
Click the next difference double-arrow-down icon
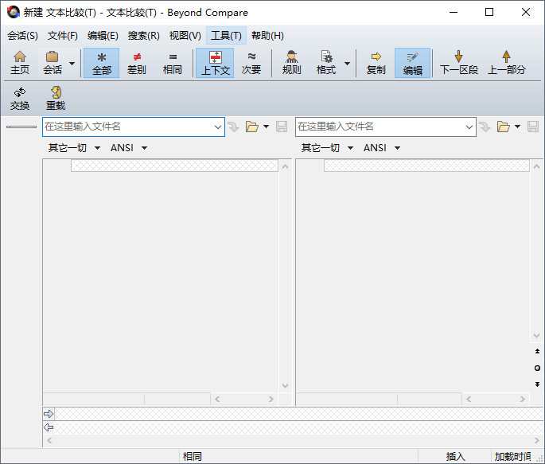tap(537, 384)
